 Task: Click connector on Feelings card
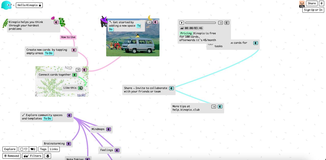pyautogui.click(x=117, y=150)
